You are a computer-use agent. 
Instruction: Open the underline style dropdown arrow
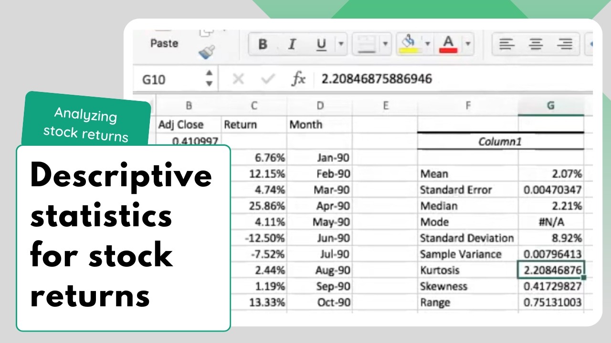tap(341, 44)
